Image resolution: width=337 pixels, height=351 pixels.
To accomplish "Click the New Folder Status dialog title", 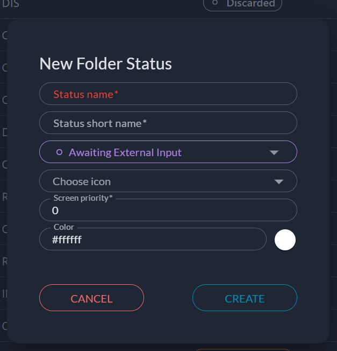I will pyautogui.click(x=106, y=64).
